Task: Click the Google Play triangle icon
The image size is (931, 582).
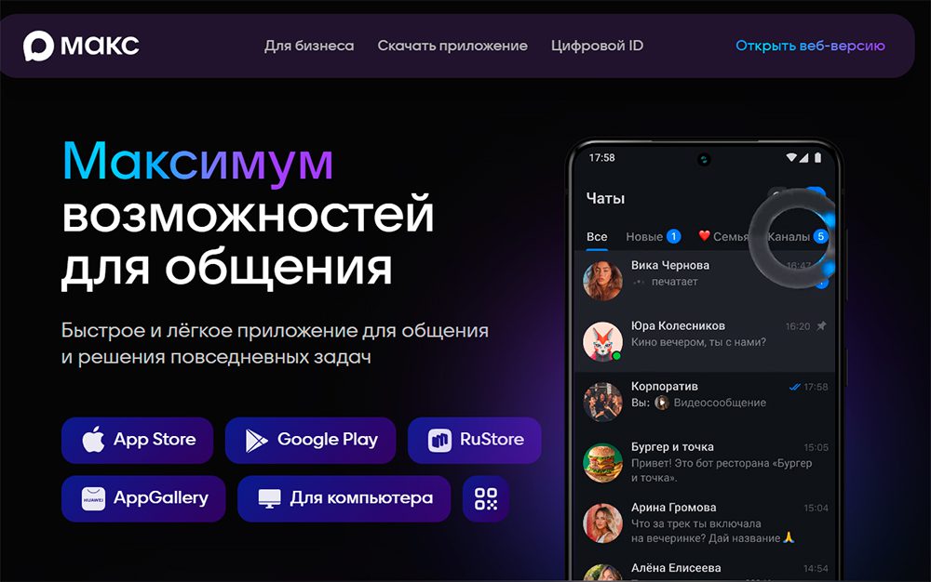Action: tap(256, 441)
